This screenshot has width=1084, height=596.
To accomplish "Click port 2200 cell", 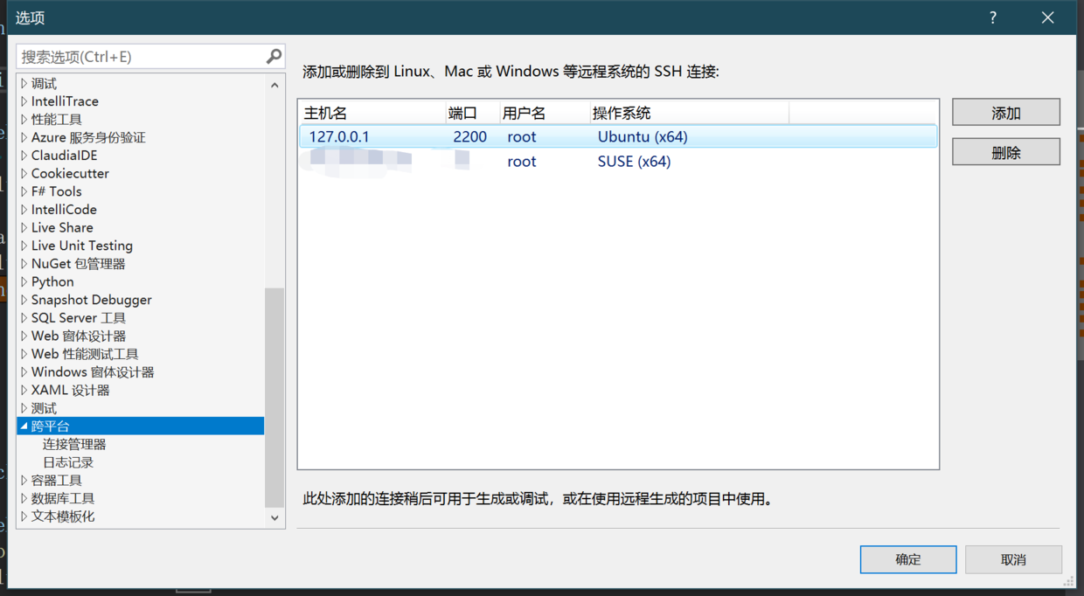I will (x=469, y=136).
